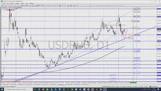Open the Вид menu
The width and height of the screenshot is (161, 91).
pyautogui.click(x=8, y=3)
